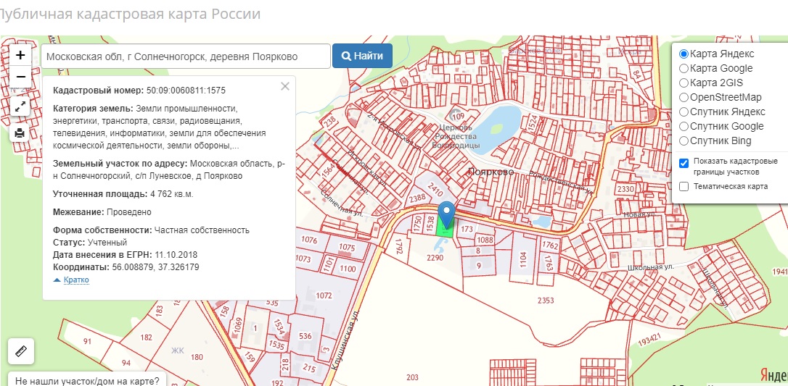Print the map with printer icon
Screen dimensions: 788x386
pos(20,133)
